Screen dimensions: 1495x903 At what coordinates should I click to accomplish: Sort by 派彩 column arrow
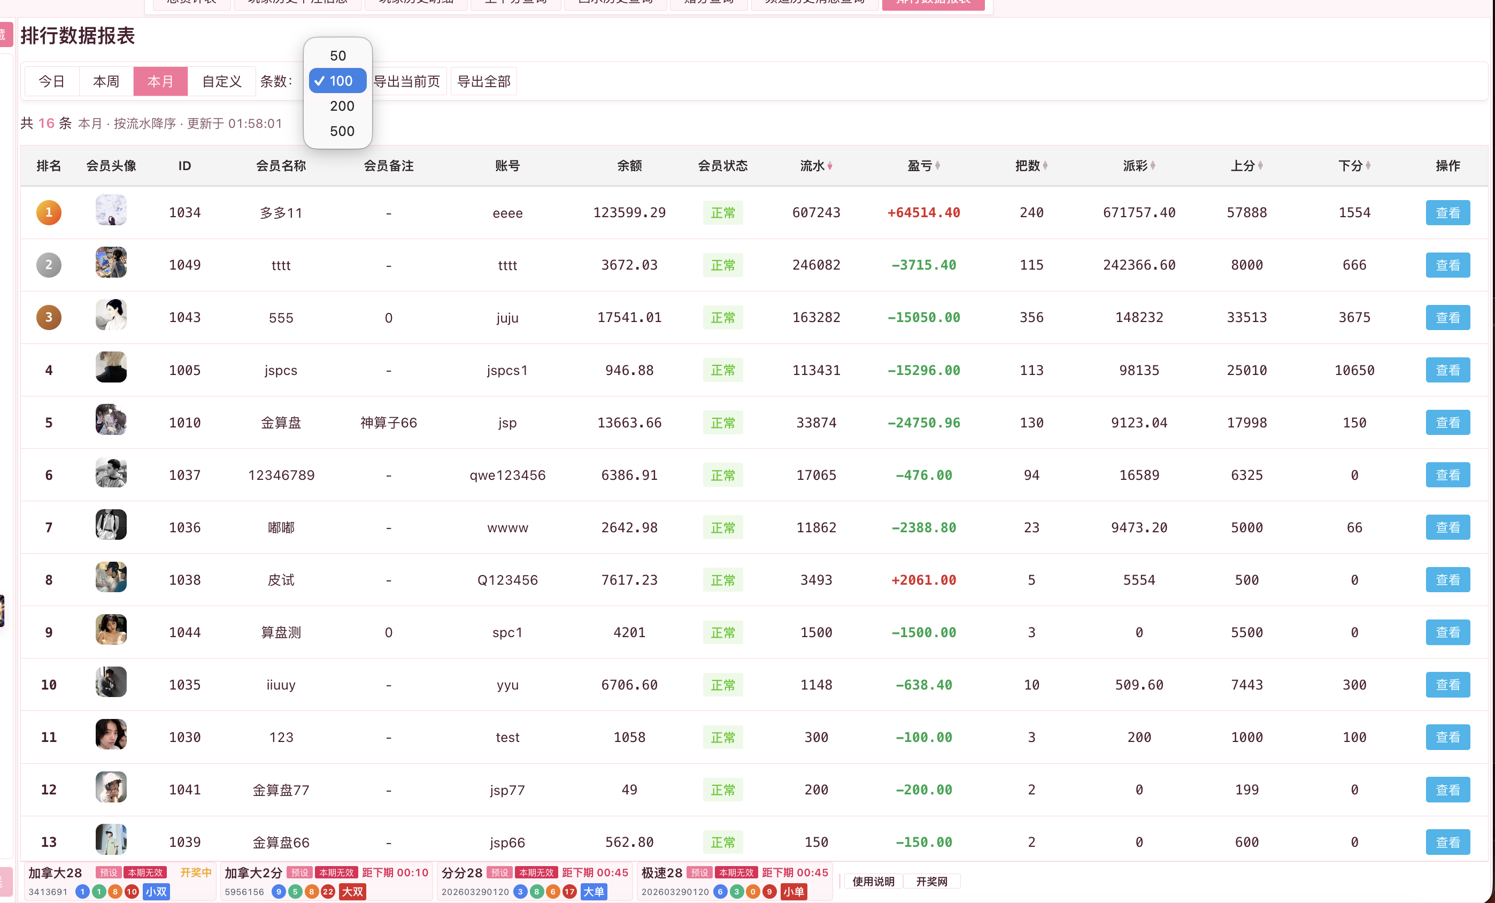[1153, 166]
